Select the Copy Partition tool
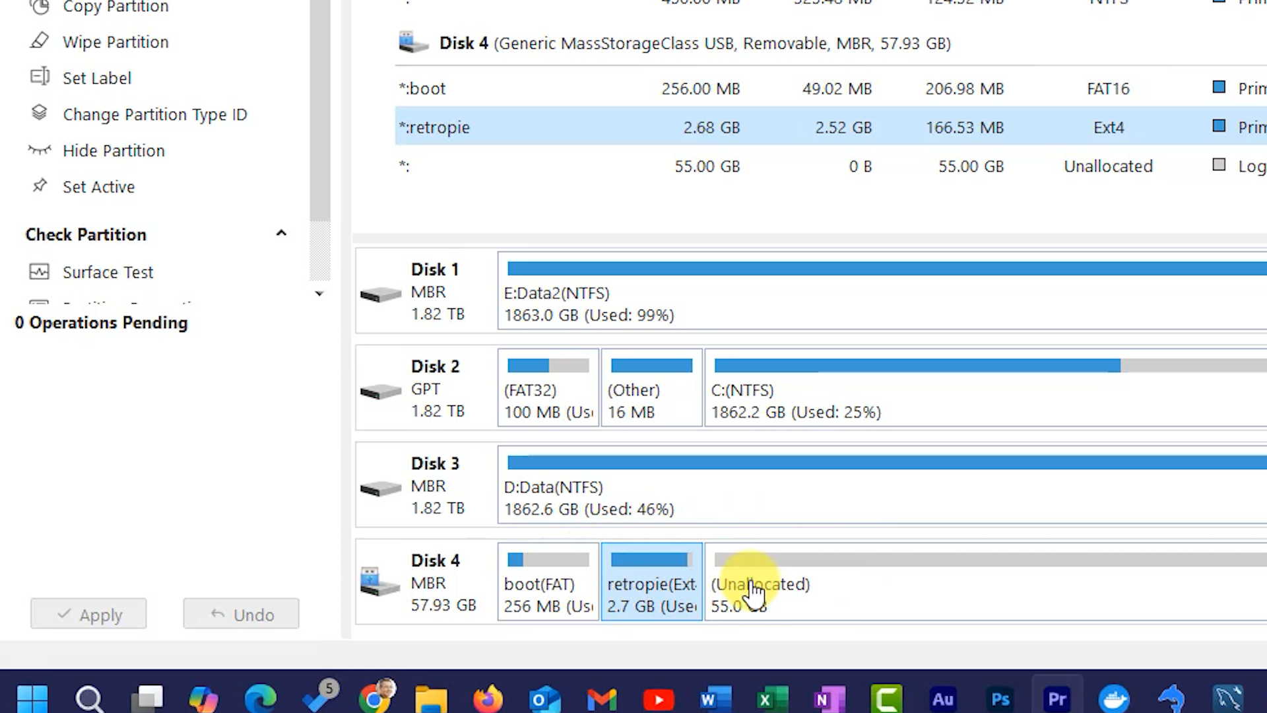This screenshot has width=1267, height=713. pyautogui.click(x=115, y=8)
